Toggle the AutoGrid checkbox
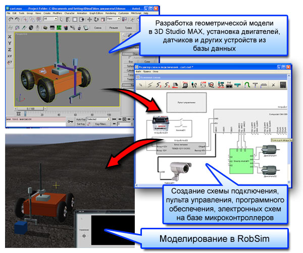303x253 pixels. [130, 57]
